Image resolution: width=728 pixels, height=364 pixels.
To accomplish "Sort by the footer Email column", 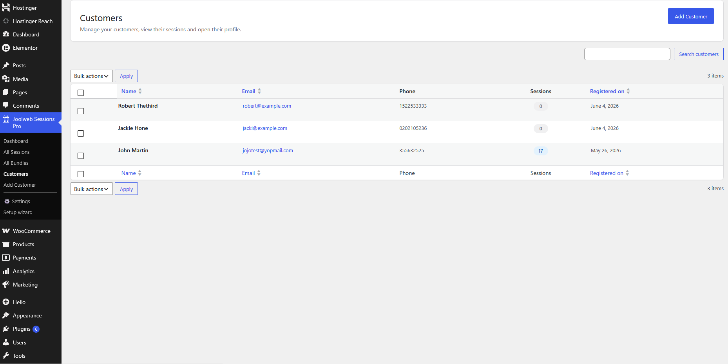I will (x=251, y=173).
